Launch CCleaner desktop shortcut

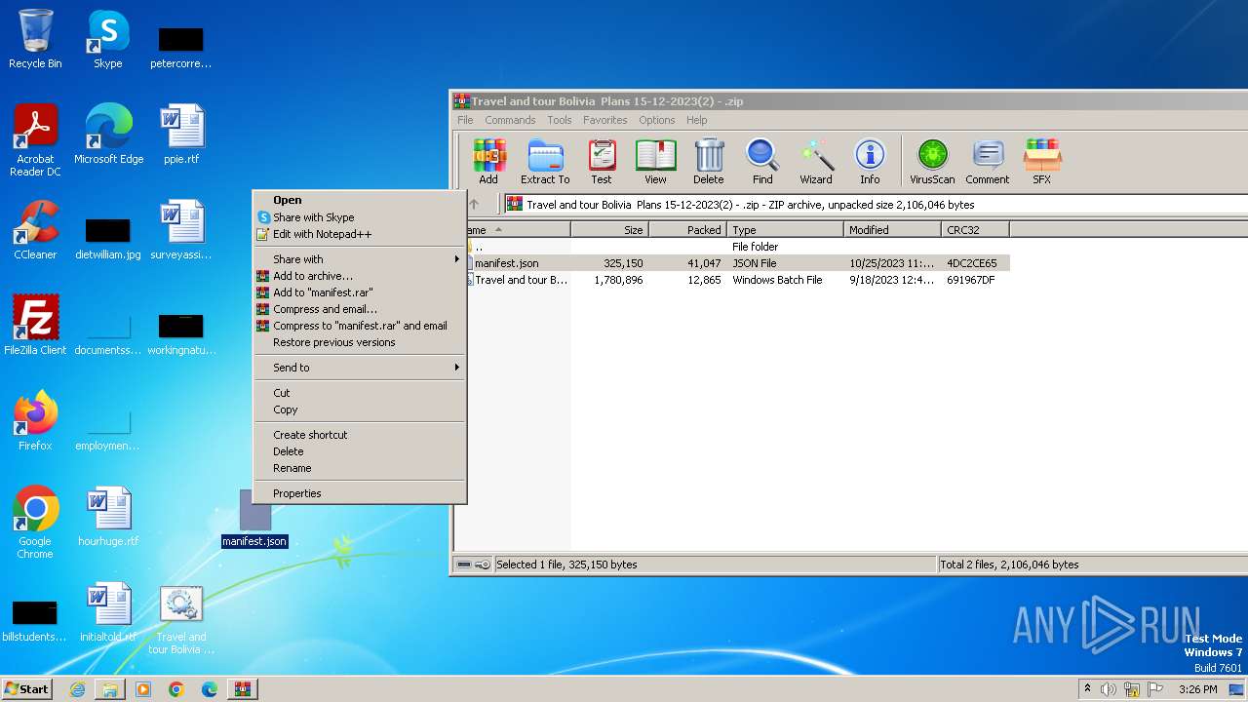point(35,230)
